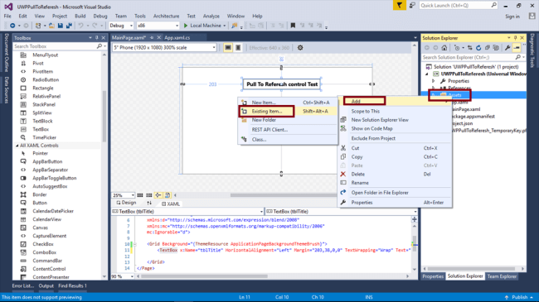Click Sign in link

coord(512,17)
